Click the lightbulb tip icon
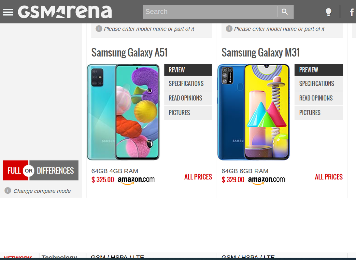 point(329,12)
